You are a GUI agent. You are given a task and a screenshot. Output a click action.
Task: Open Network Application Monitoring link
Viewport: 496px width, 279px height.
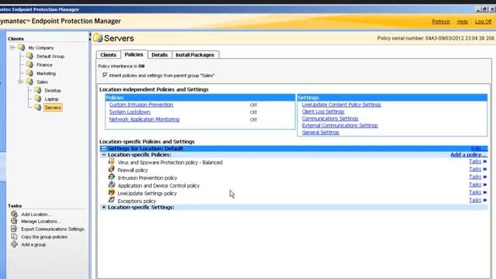point(144,119)
